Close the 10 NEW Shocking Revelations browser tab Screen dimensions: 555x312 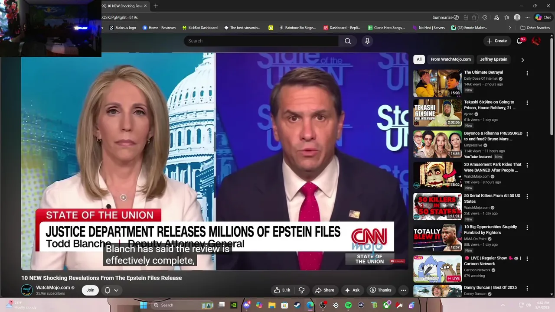click(145, 6)
